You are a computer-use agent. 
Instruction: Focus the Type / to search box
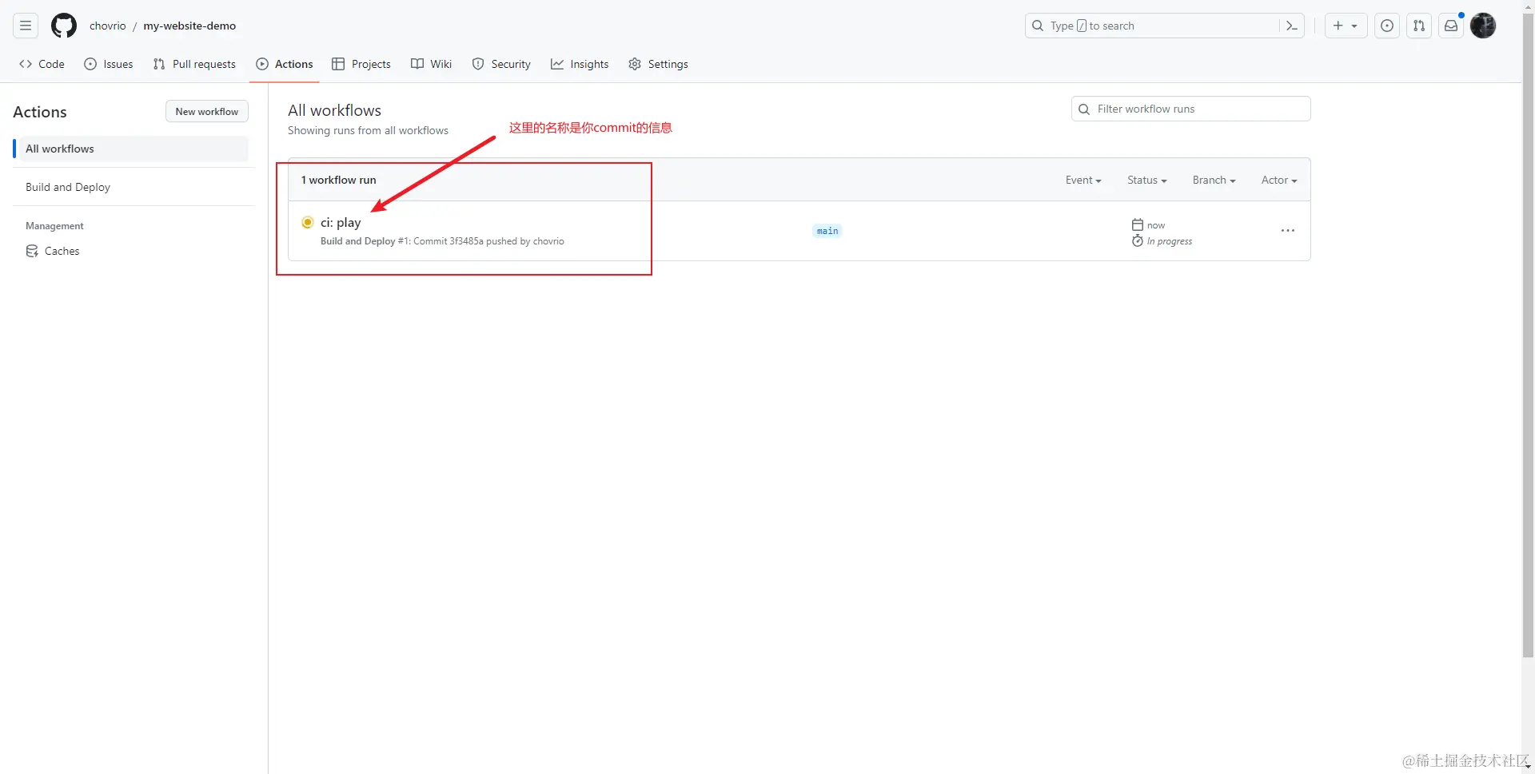[x=1164, y=26]
